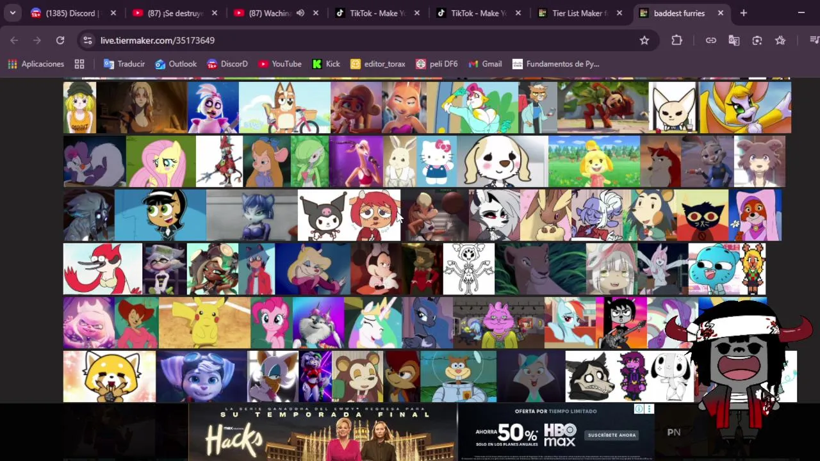Select the Rivet lombax image
This screenshot has height=461, width=820.
pos(202,376)
